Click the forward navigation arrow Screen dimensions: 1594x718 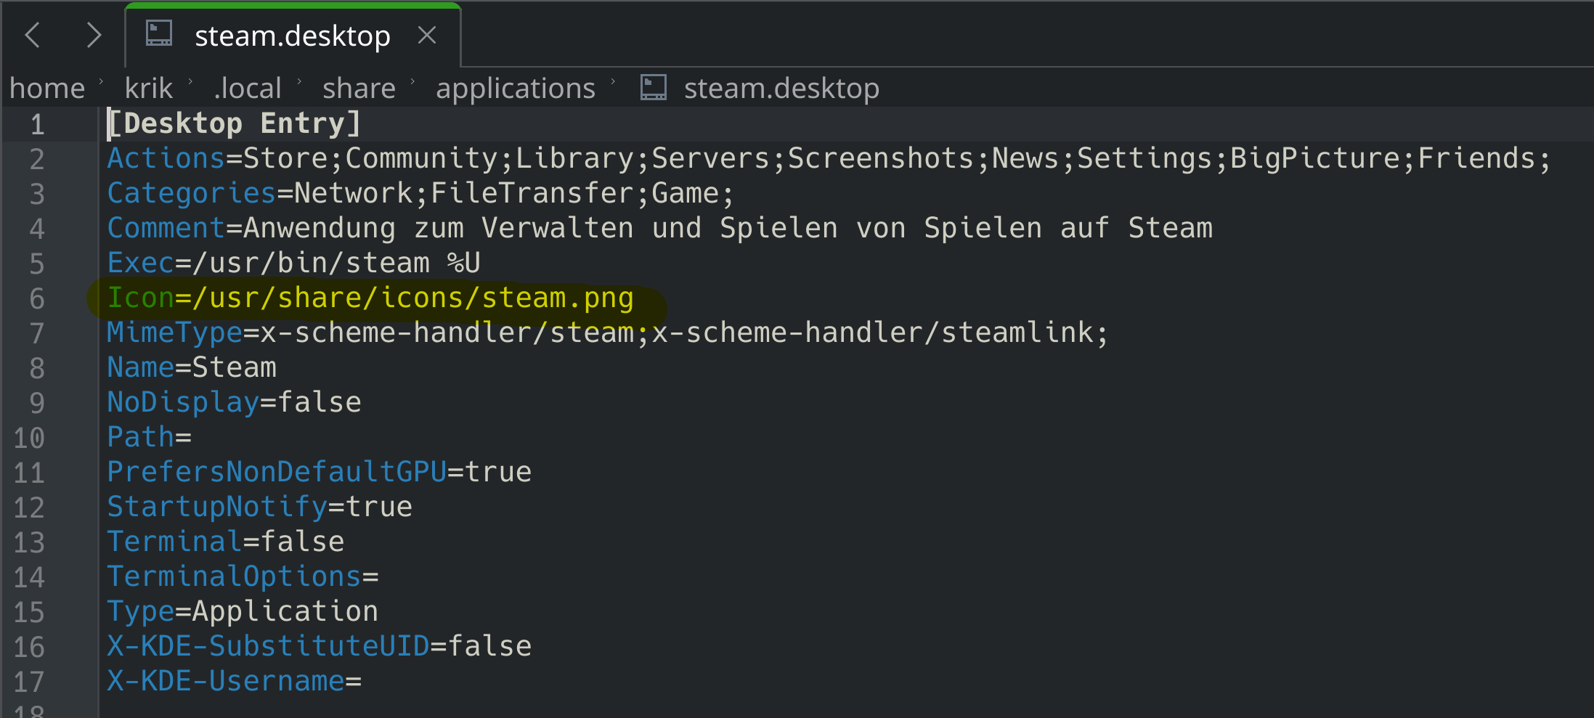[x=93, y=35]
